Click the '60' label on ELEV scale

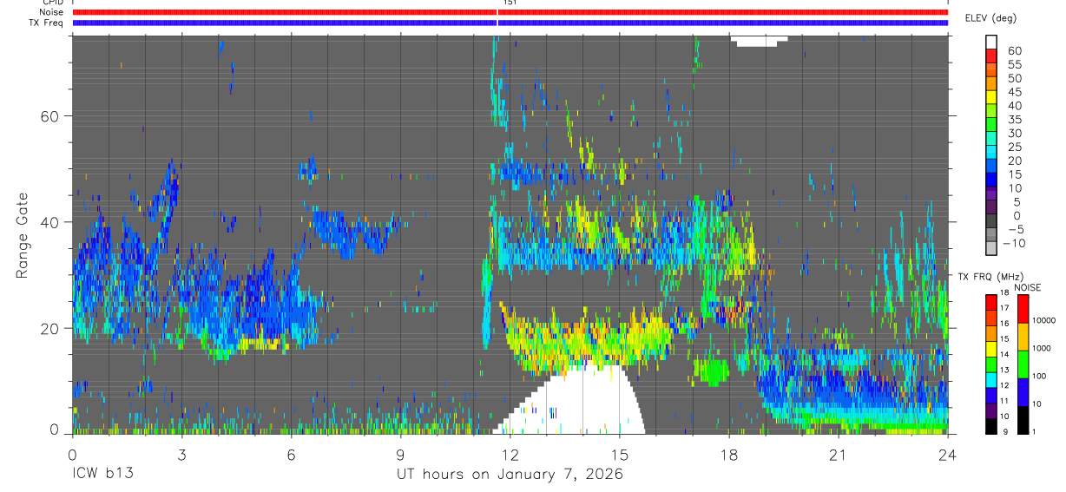(1014, 51)
